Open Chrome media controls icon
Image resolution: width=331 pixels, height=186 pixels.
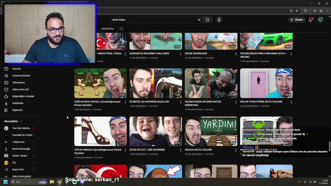[x=315, y=11]
